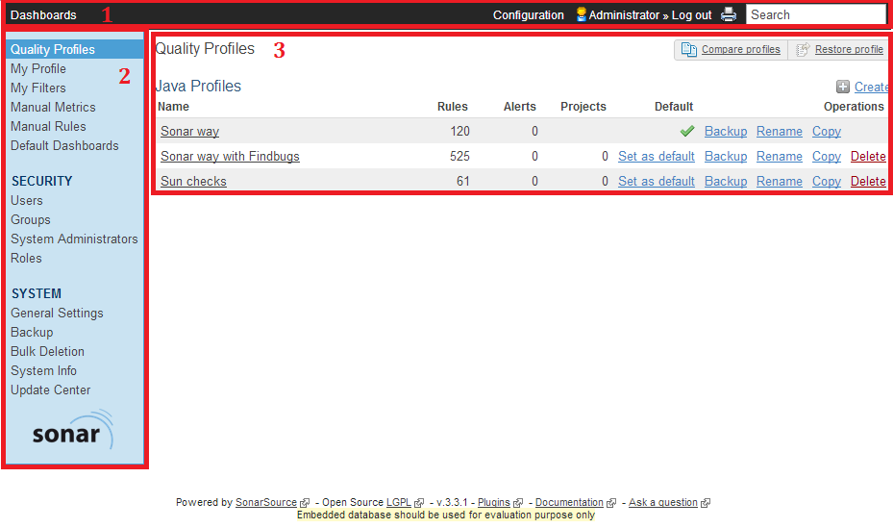Click Compare profiles button text
893x528 pixels.
coord(740,50)
